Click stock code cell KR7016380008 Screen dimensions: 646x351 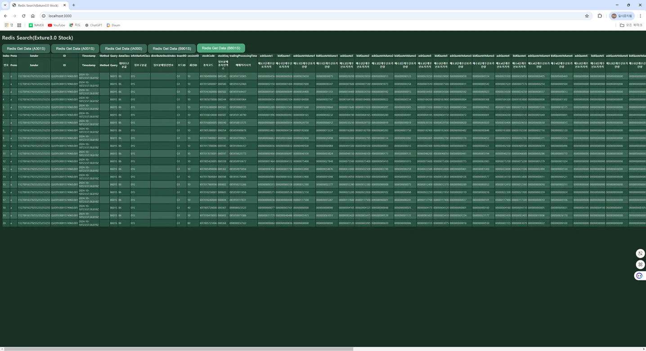coord(208,107)
